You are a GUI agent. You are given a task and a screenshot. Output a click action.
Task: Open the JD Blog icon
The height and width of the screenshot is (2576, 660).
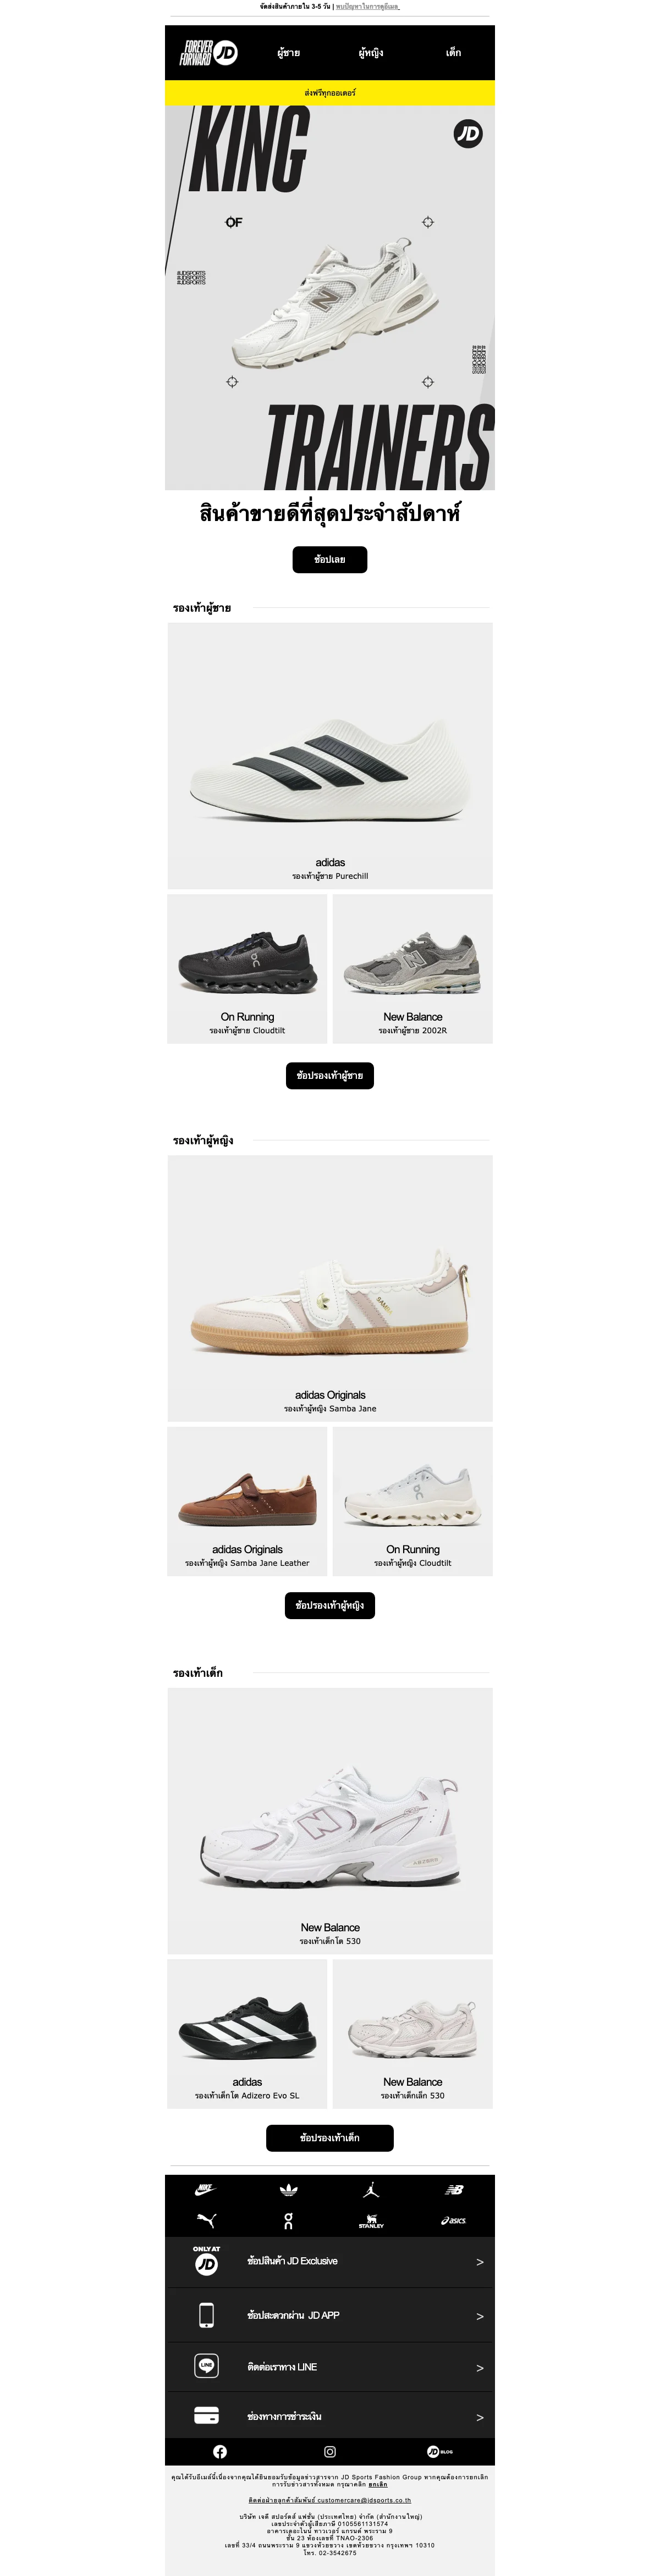pyautogui.click(x=440, y=2451)
